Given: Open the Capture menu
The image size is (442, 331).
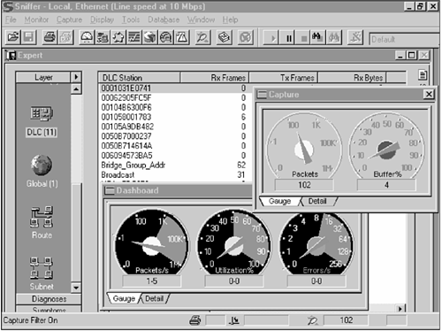Looking at the screenshot, I should click(x=69, y=19).
